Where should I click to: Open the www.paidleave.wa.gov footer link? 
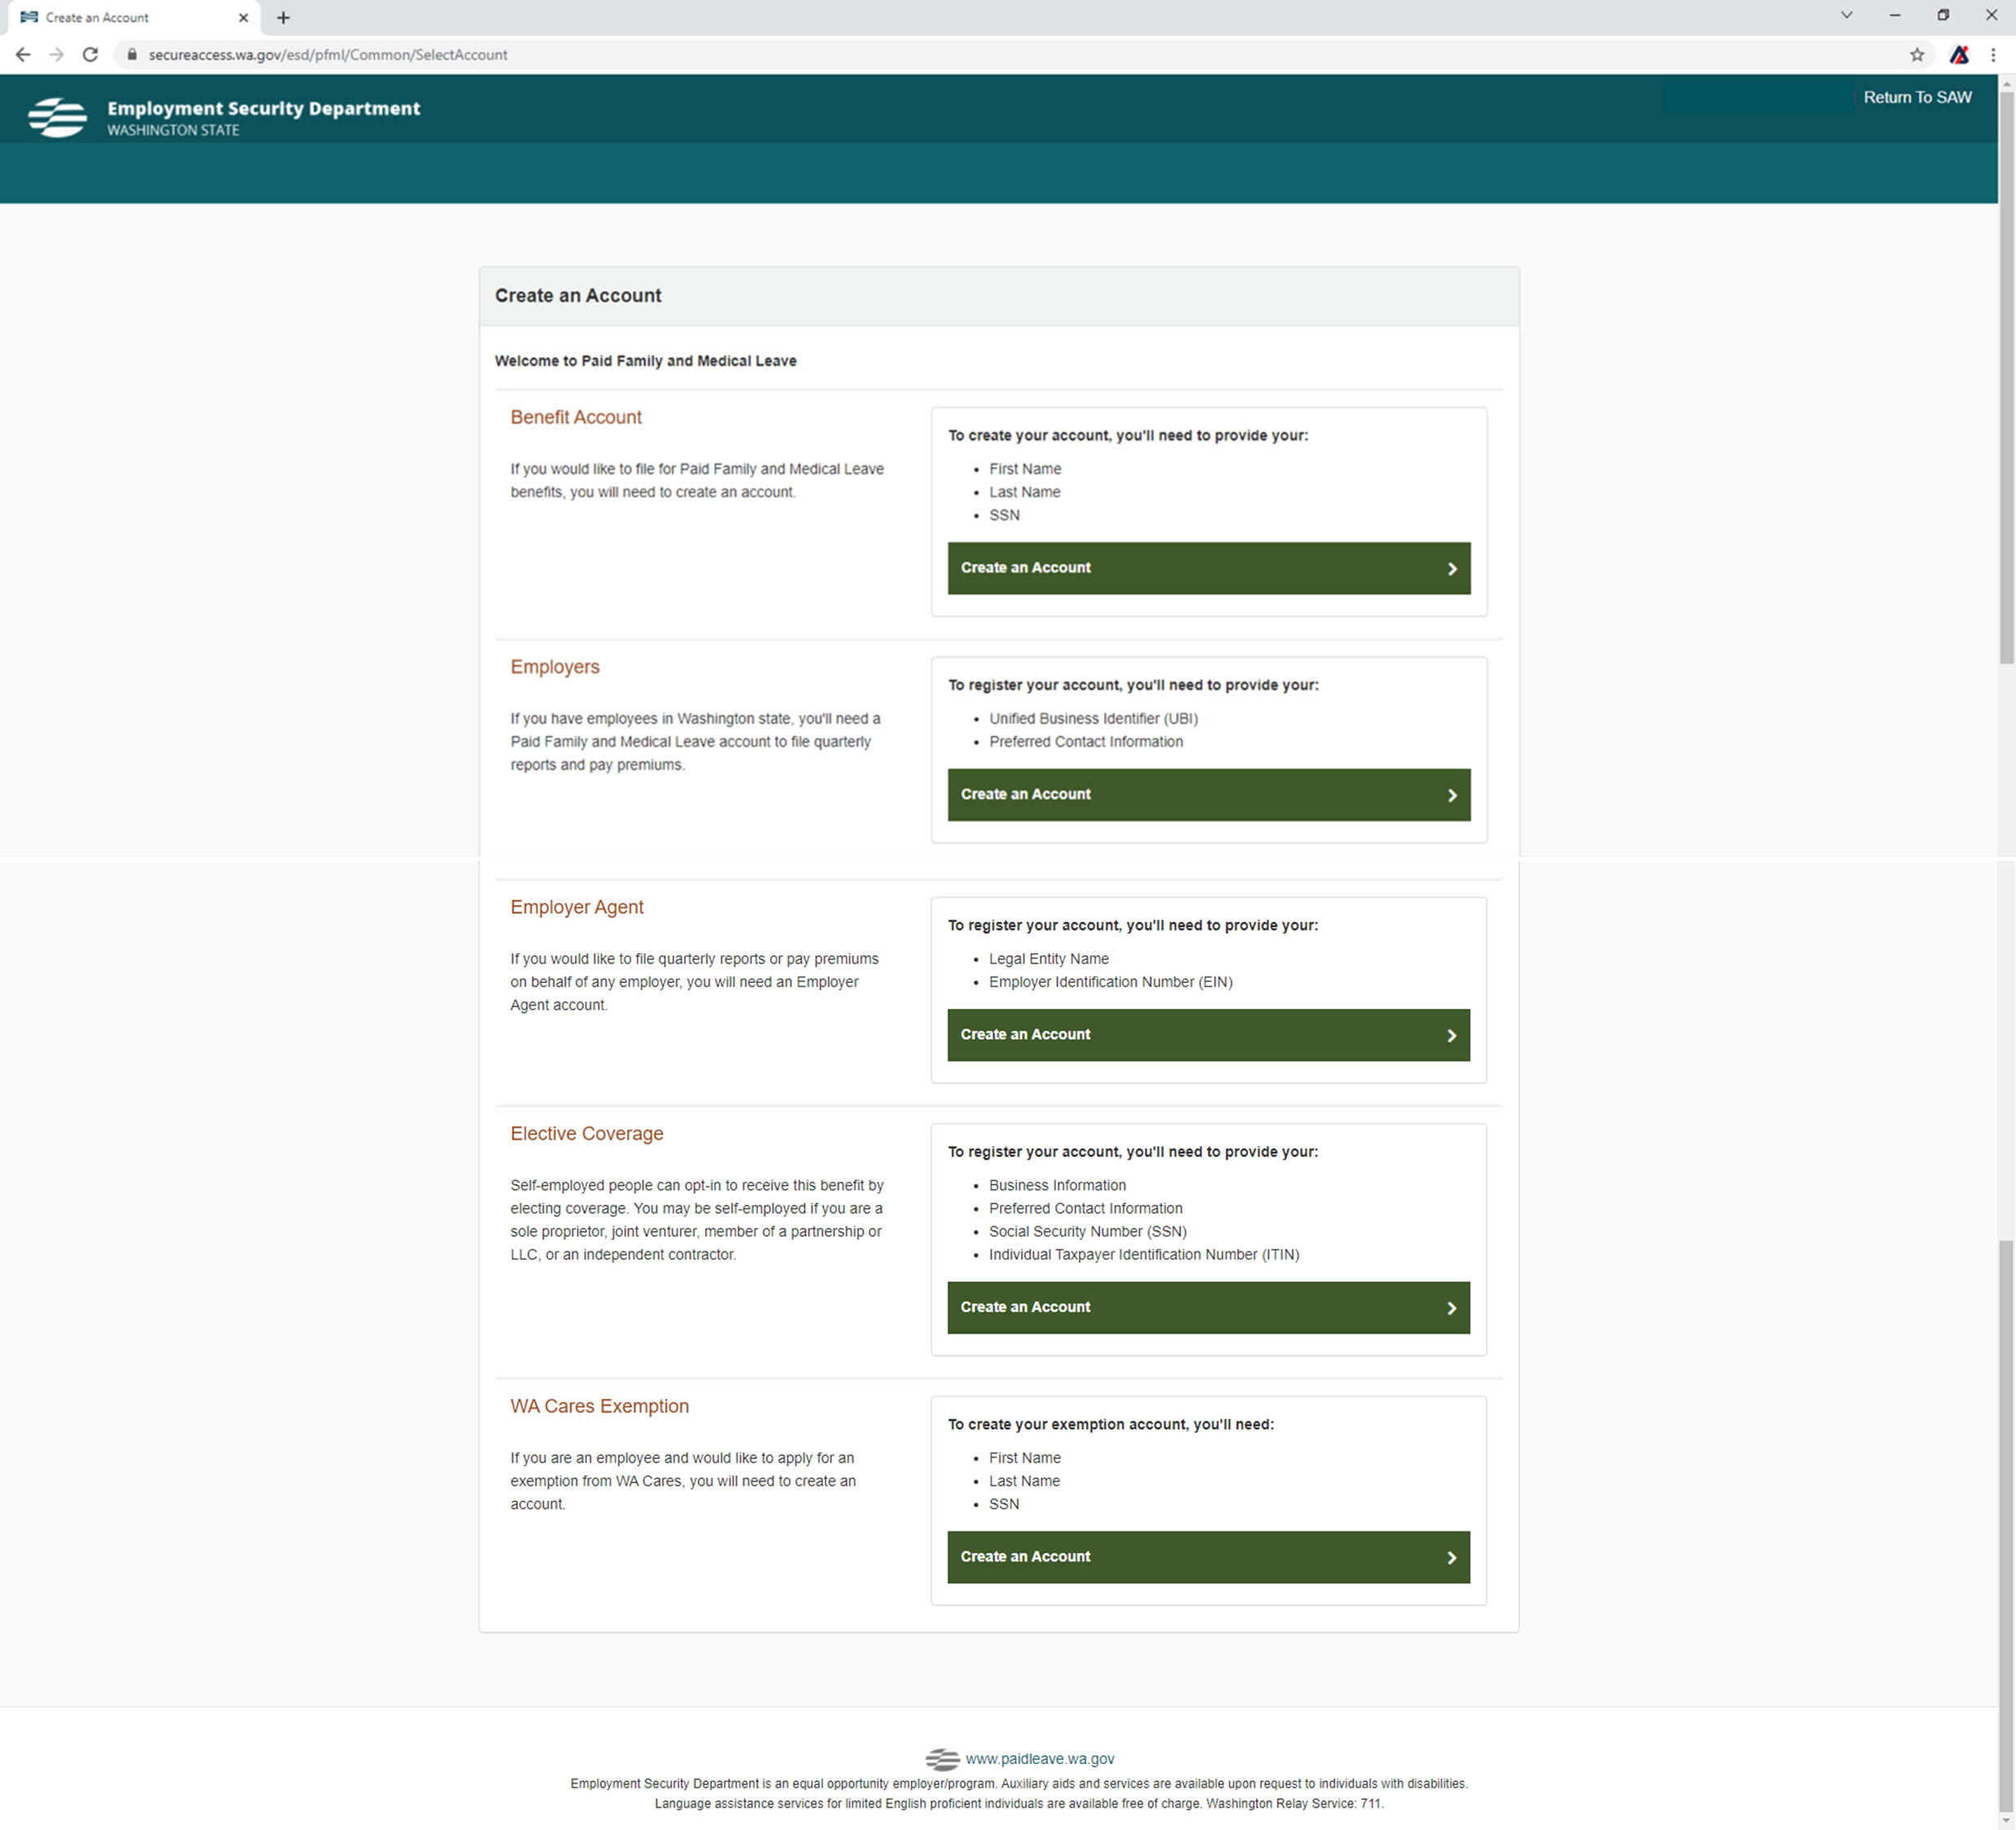click(1039, 1758)
